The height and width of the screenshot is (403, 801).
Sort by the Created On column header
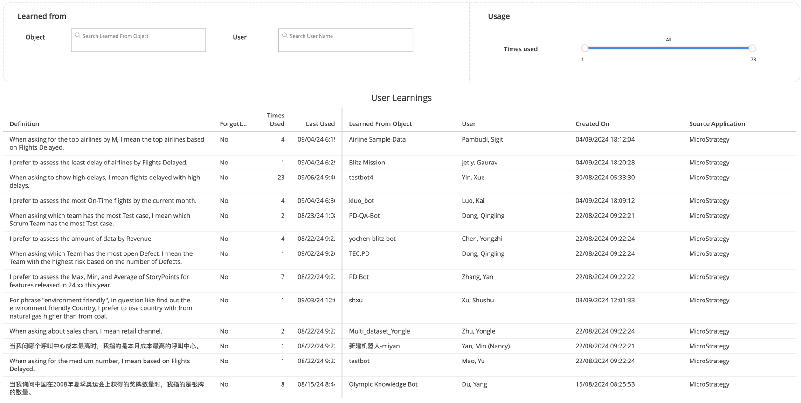point(592,124)
